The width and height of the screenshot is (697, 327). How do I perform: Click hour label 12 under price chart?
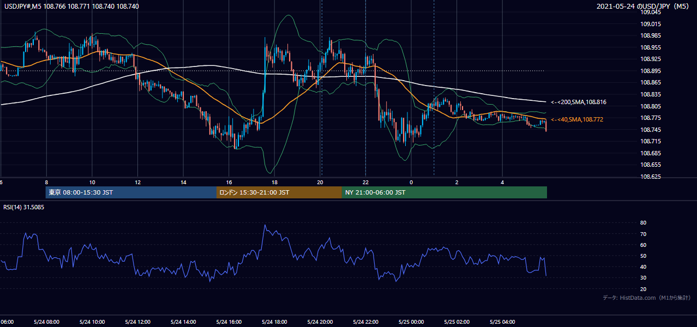(137, 182)
